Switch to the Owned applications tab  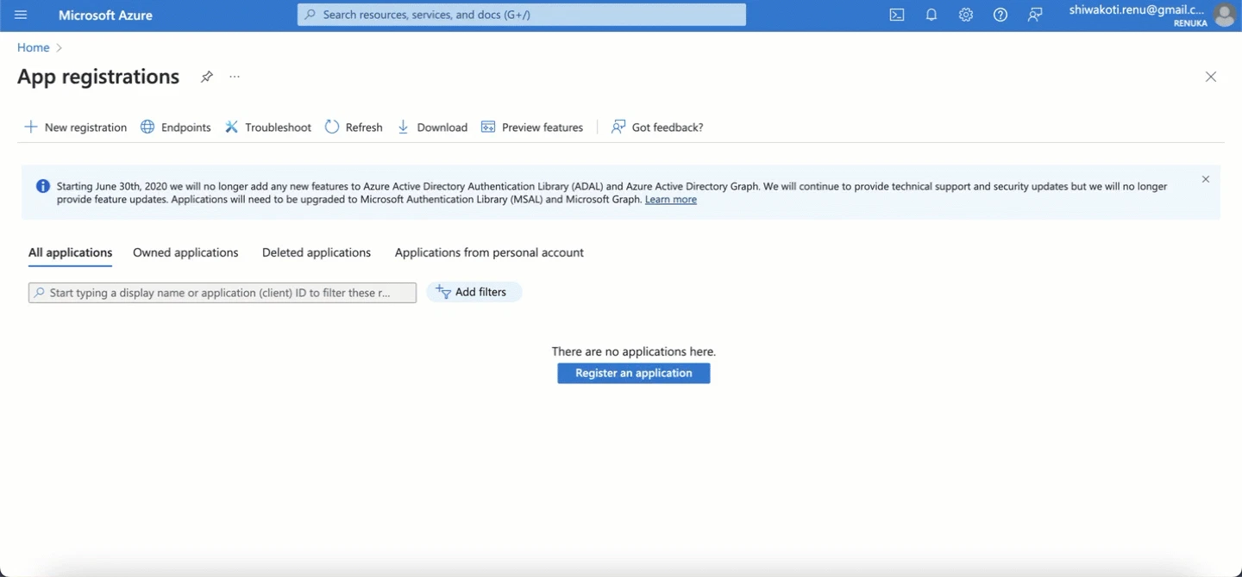tap(185, 252)
